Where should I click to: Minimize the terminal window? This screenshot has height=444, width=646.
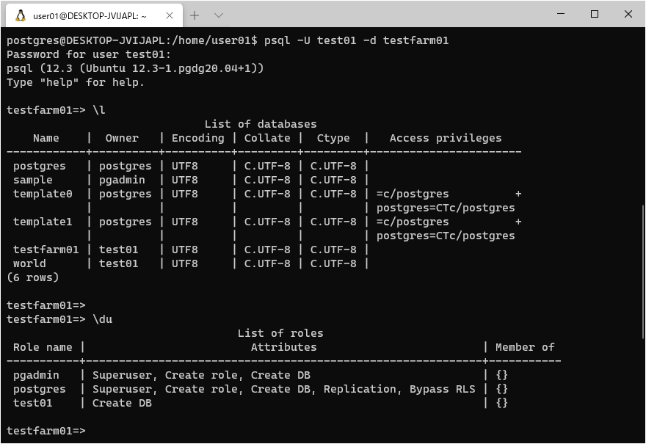(x=561, y=14)
